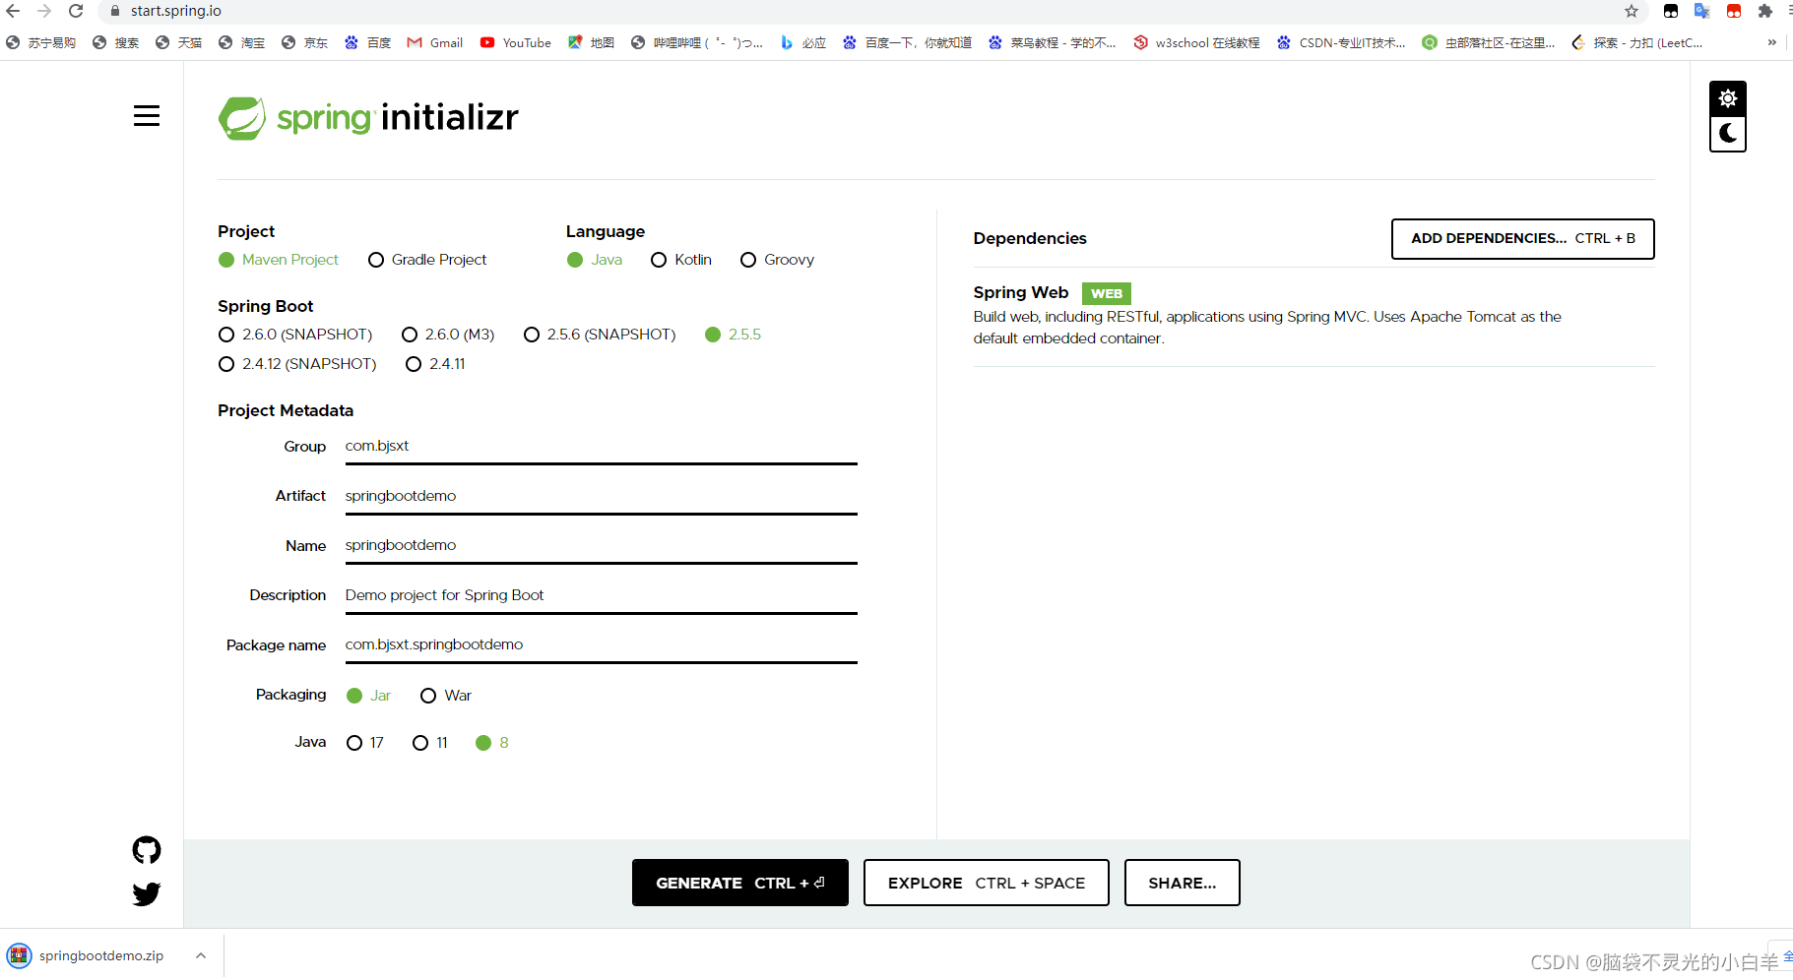Select Java language option

[x=595, y=260]
